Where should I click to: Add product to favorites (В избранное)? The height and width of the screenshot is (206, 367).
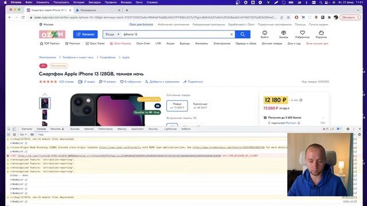(x=131, y=82)
